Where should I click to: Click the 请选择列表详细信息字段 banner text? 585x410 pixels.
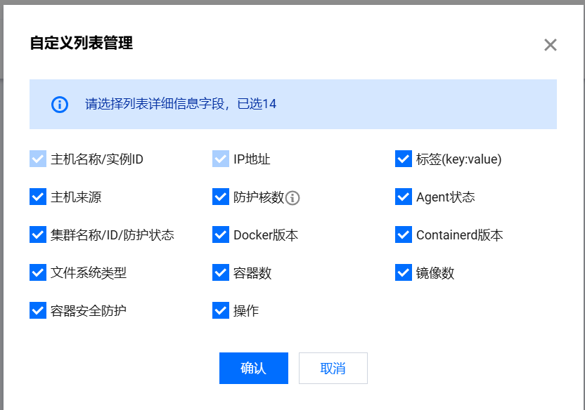point(181,105)
